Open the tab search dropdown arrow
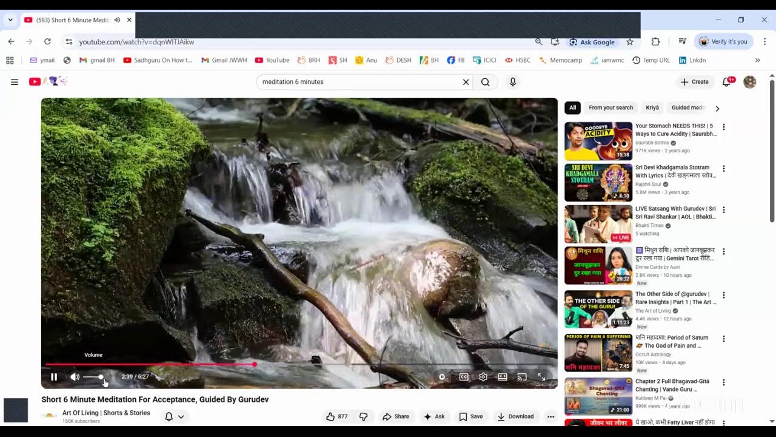This screenshot has width=776, height=437. [10, 20]
